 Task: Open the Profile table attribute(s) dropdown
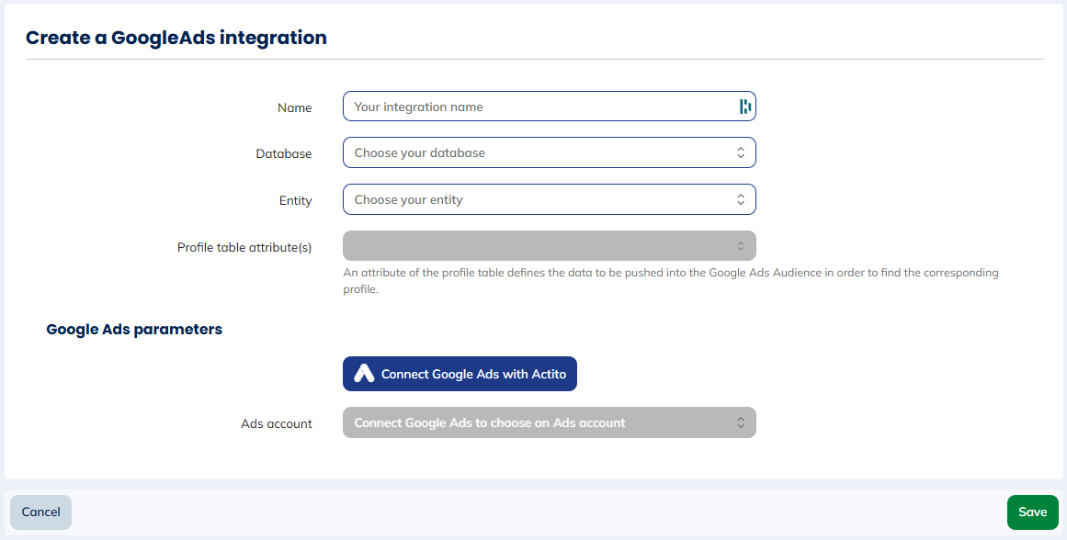(x=542, y=245)
